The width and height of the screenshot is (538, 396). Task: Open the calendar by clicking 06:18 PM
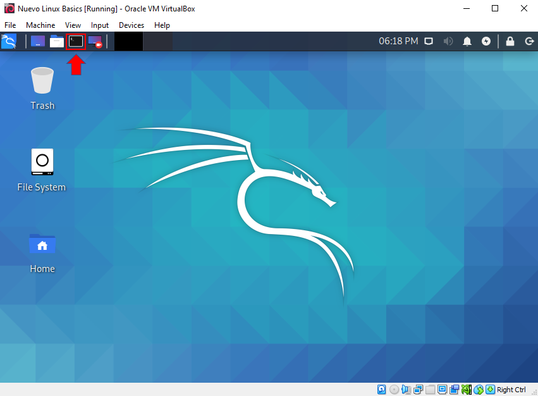click(x=398, y=41)
